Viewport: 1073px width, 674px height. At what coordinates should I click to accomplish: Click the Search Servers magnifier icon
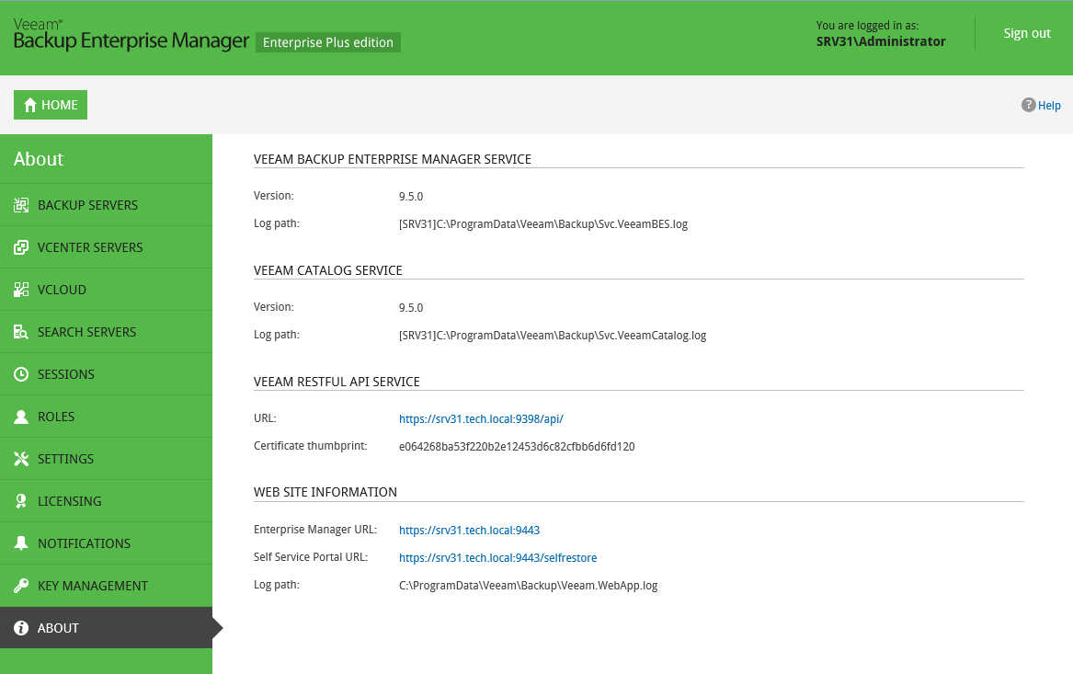21,332
